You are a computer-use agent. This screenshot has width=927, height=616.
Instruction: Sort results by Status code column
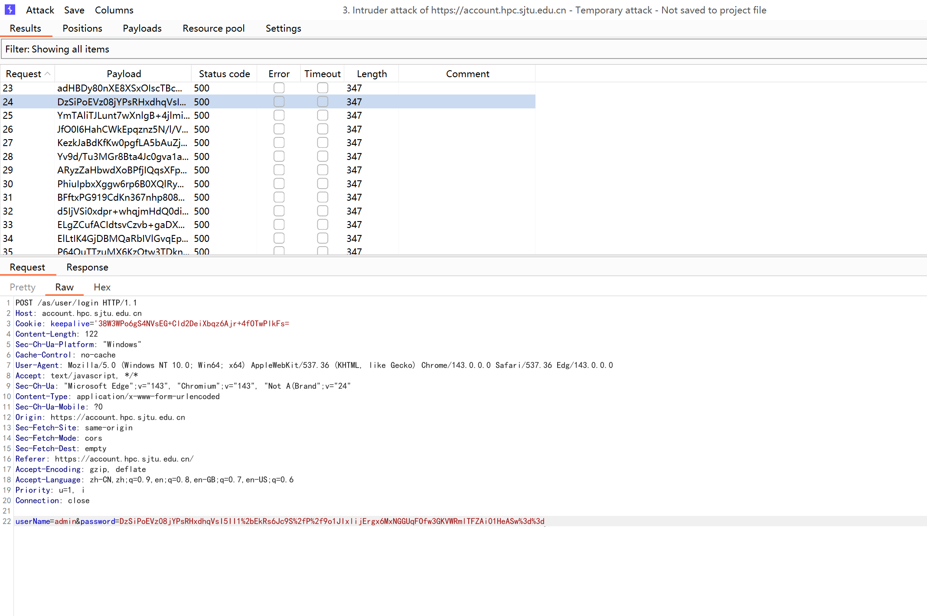(x=224, y=74)
